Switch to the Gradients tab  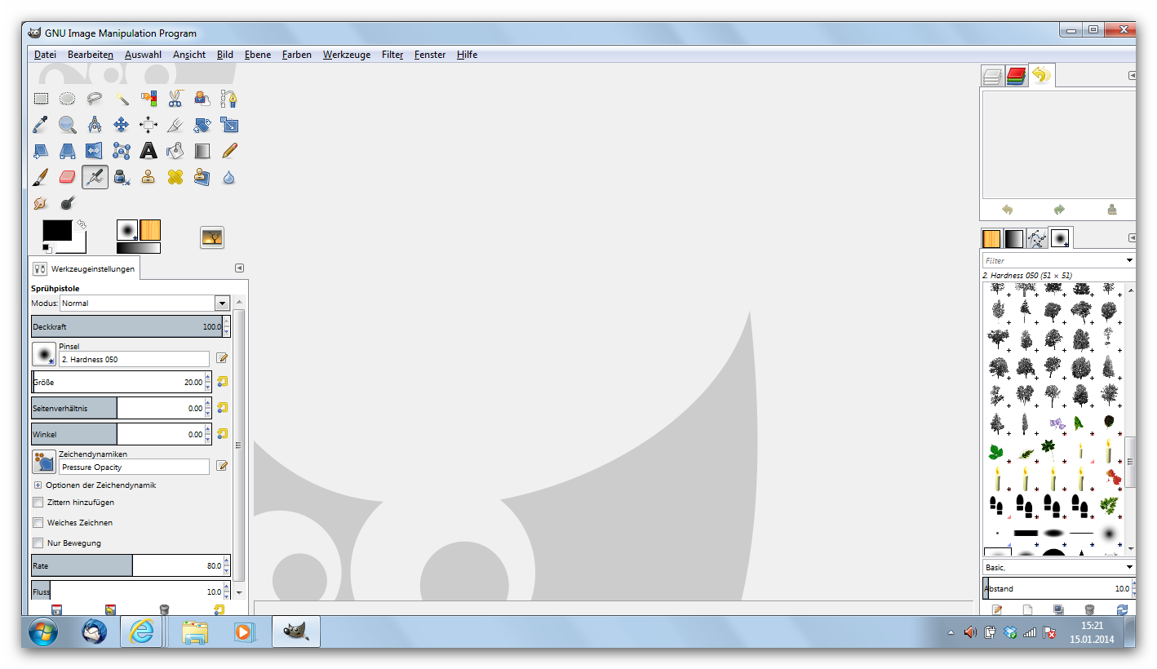[1014, 238]
